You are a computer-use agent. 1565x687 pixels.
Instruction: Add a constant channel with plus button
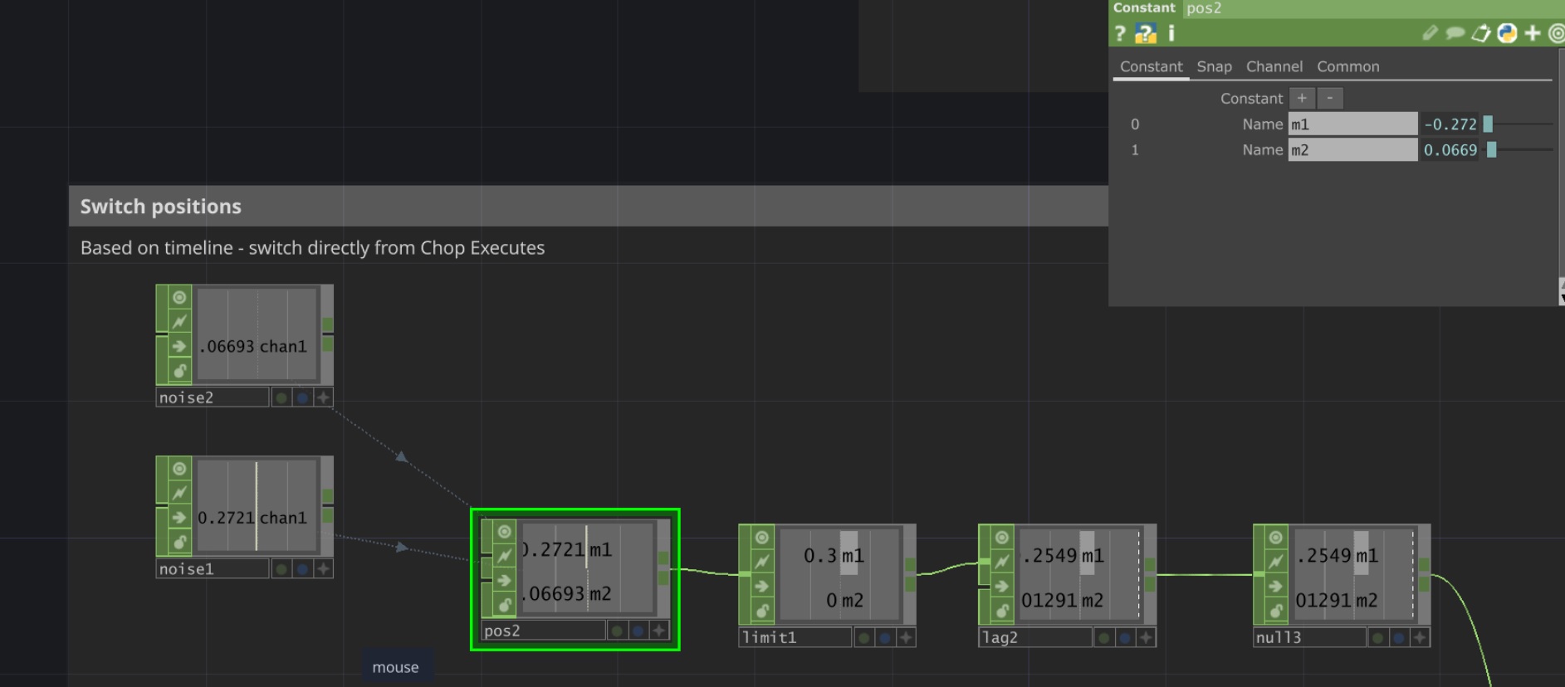[x=1302, y=98]
